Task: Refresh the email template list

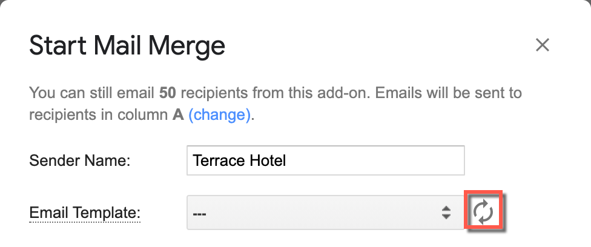Action: pyautogui.click(x=484, y=212)
